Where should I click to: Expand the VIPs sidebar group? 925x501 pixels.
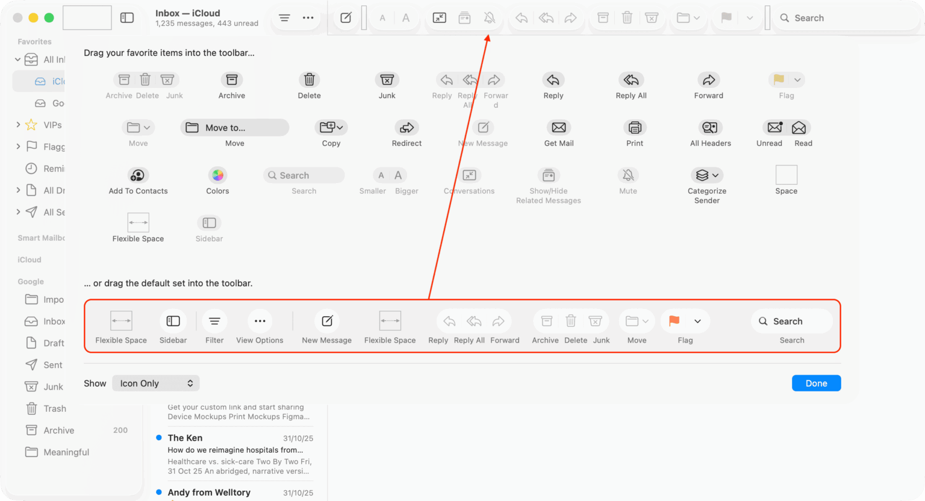18,125
